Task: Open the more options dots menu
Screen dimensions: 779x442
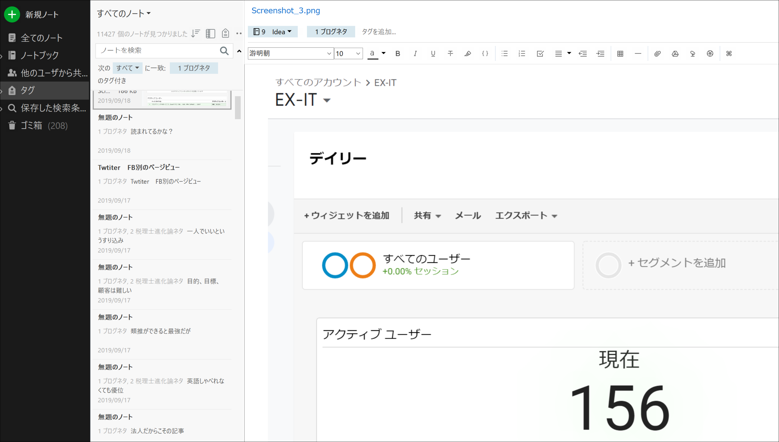Action: (x=239, y=33)
